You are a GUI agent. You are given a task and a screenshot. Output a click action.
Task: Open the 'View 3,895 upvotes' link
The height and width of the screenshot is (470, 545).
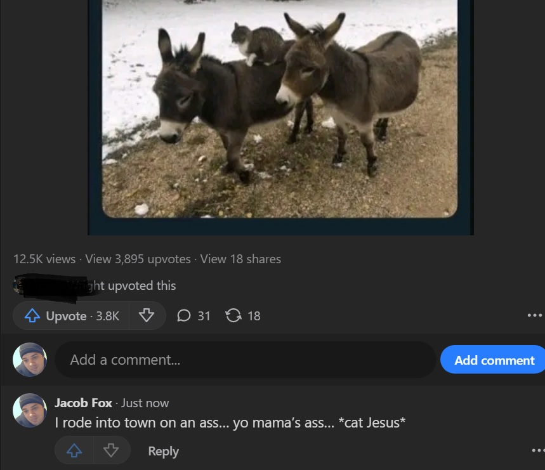pos(138,259)
